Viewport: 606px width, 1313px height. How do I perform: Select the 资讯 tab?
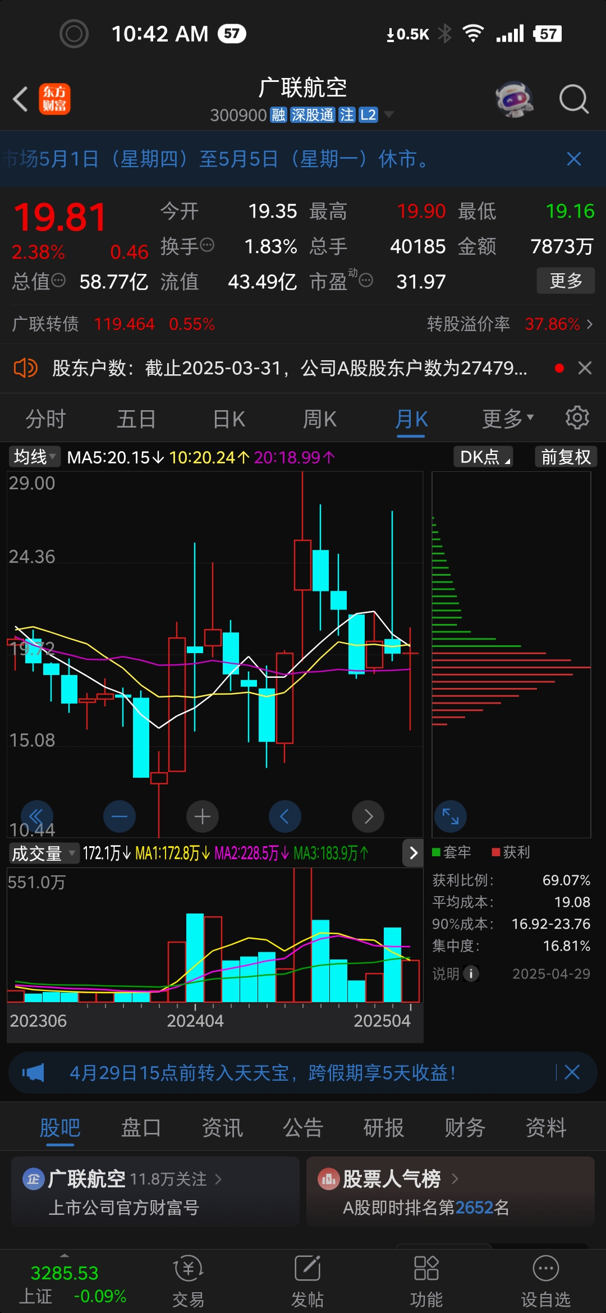pyautogui.click(x=222, y=1128)
